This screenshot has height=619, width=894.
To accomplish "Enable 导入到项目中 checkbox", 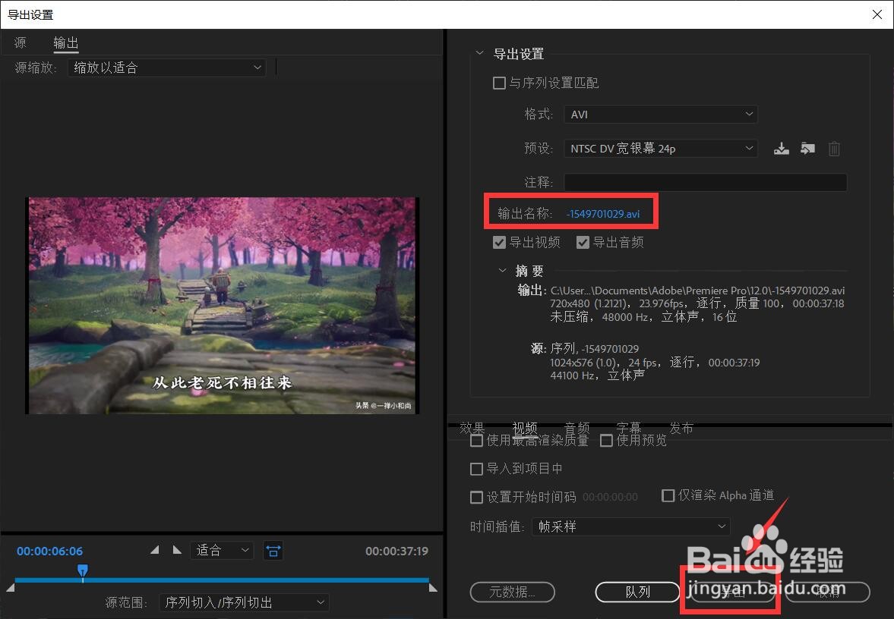I will click(x=476, y=470).
